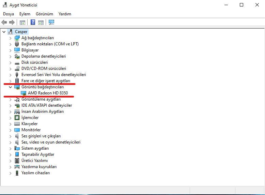The image size is (265, 195).
Task: Select İnsan Arabirim Aygıtları label
Action: point(43,111)
